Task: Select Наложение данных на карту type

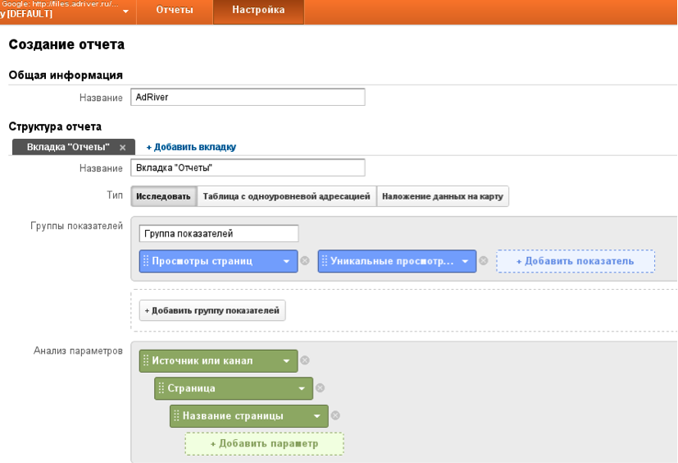Action: point(443,196)
